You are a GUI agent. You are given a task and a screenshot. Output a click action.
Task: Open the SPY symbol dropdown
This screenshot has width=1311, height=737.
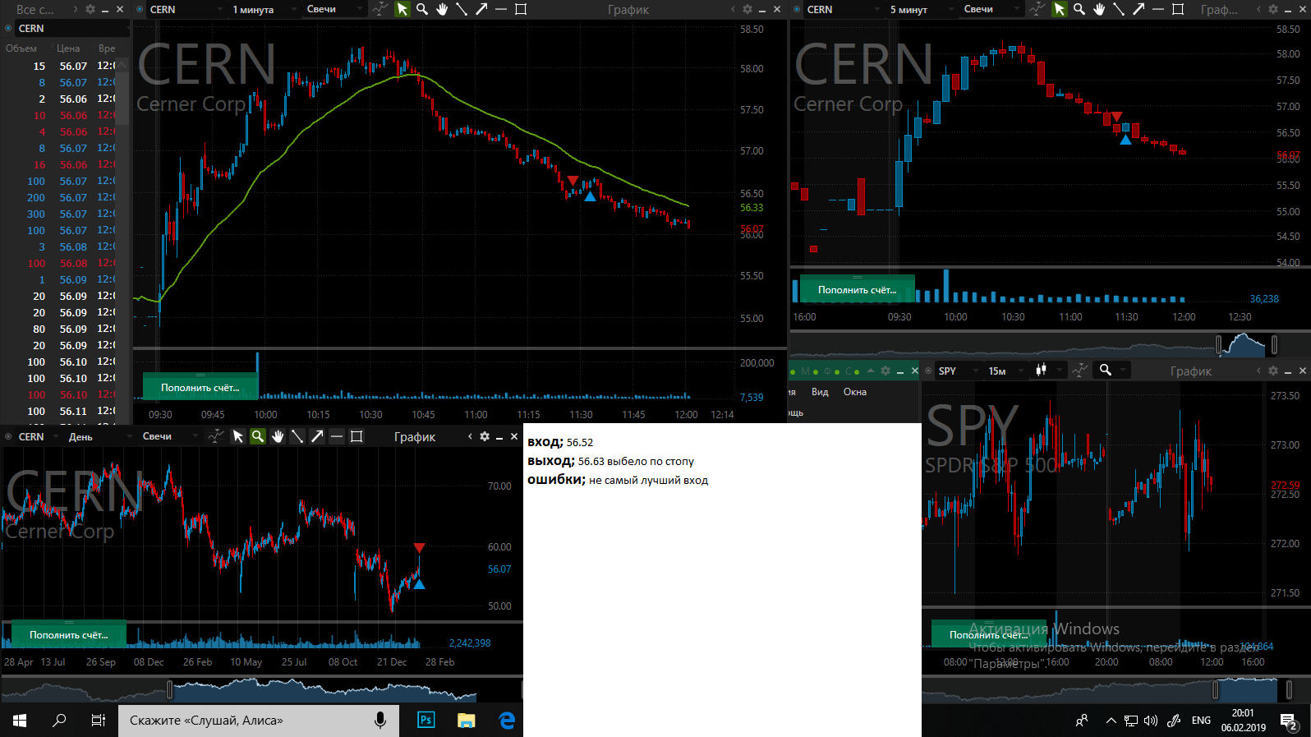pos(959,371)
